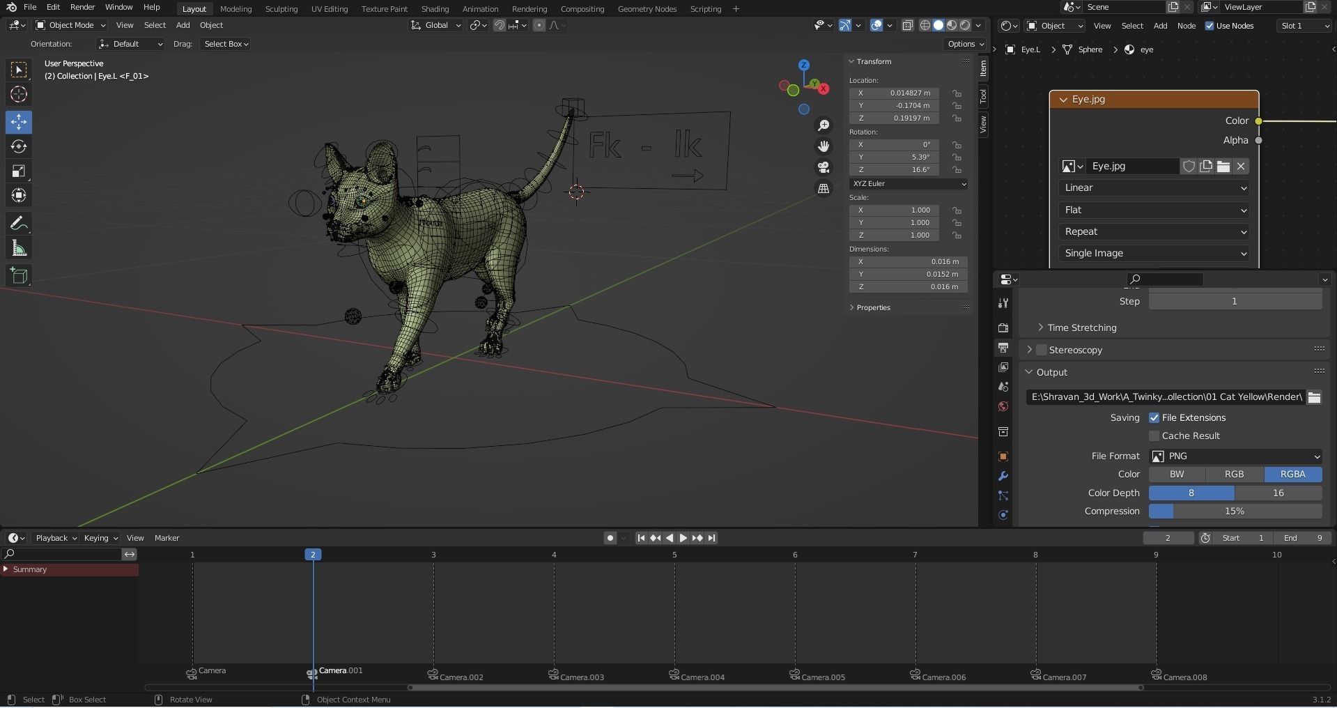This screenshot has width=1337, height=708.
Task: Toggle snapping magnet icon
Action: click(500, 25)
